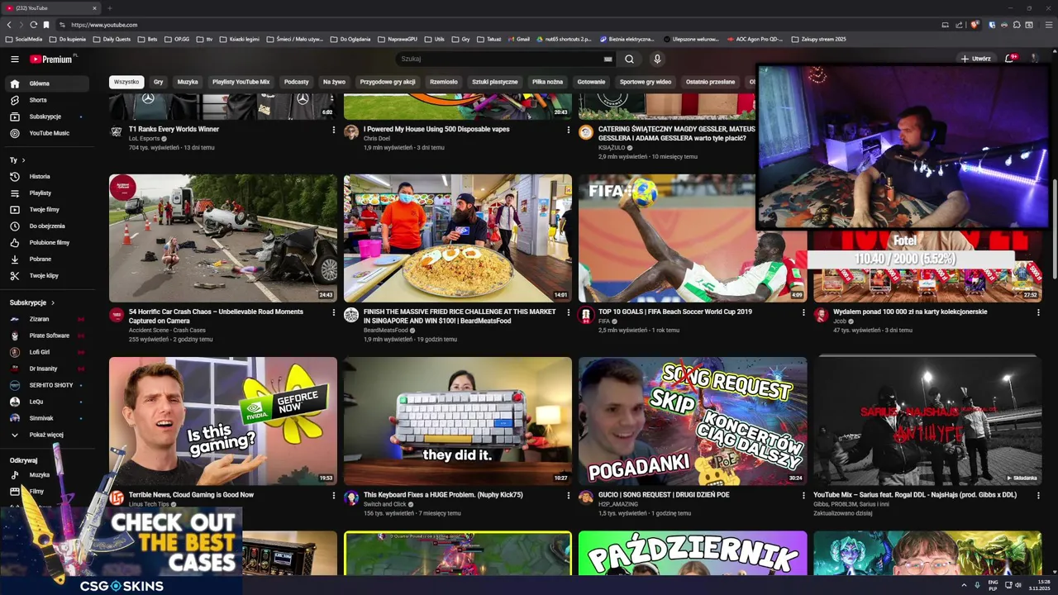Screen dimensions: 1058x595
Task: Open Muzyka under Odkrywaj
Action: pyautogui.click(x=48, y=475)
